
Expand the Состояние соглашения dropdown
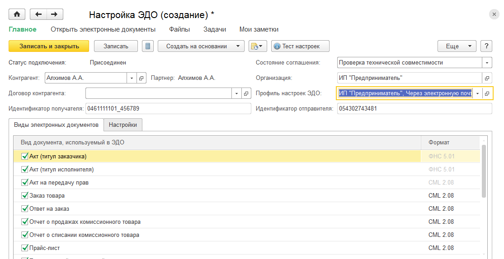tap(487, 63)
